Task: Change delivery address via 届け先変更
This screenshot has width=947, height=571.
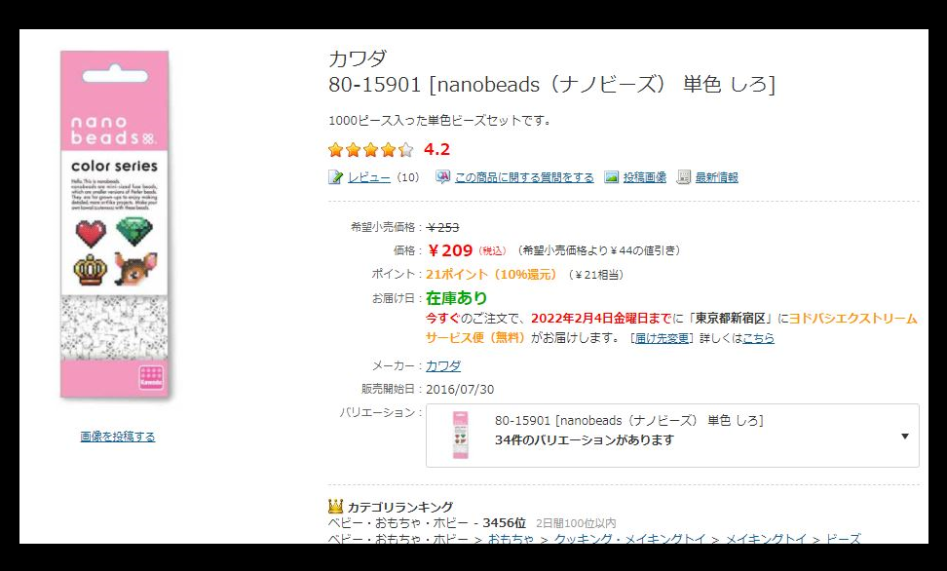Action: (x=662, y=338)
